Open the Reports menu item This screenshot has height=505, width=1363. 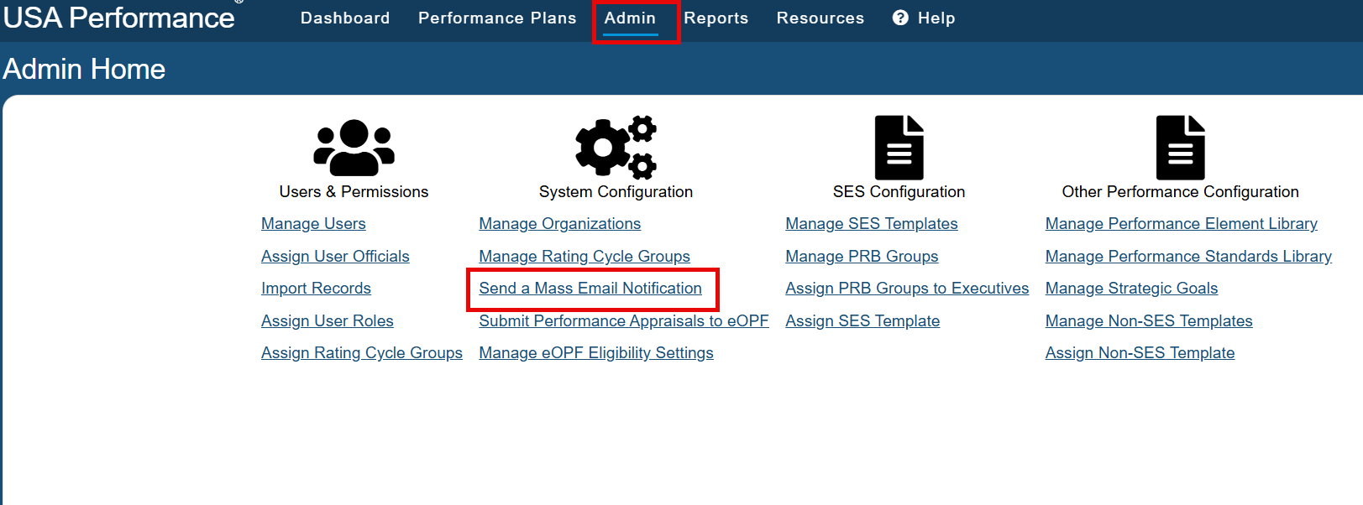pos(716,18)
